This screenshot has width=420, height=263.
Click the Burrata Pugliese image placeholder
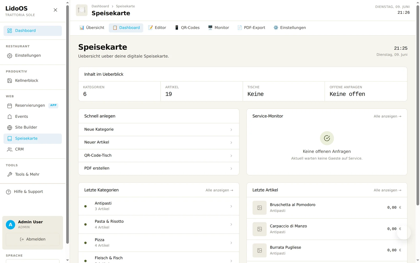(260, 250)
